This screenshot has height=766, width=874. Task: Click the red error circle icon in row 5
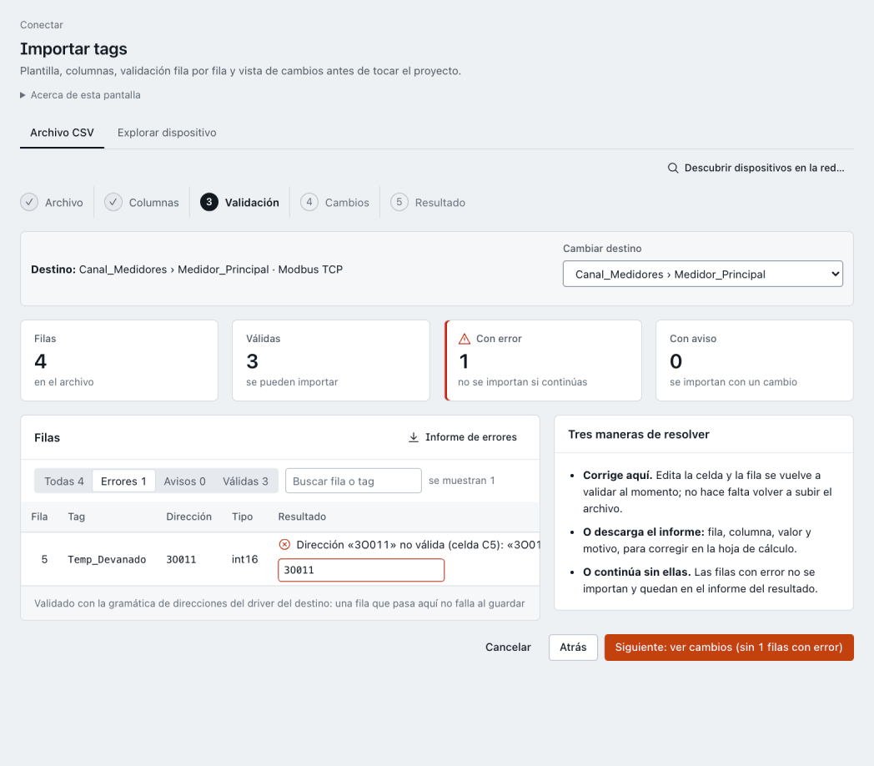pos(284,545)
